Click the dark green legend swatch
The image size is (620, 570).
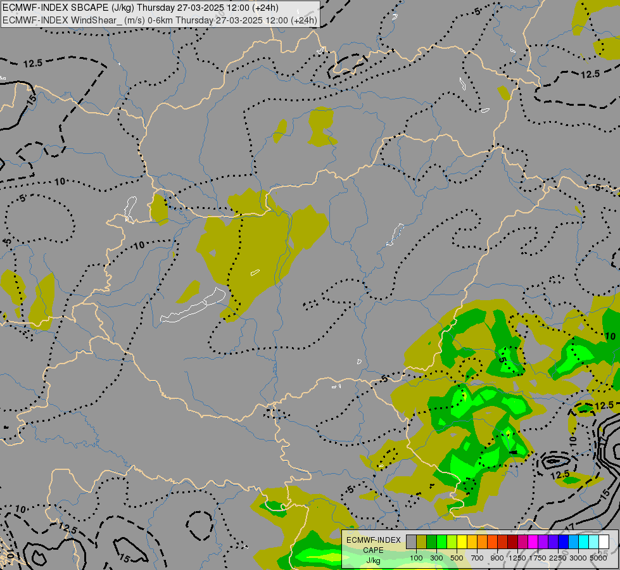pos(432,541)
